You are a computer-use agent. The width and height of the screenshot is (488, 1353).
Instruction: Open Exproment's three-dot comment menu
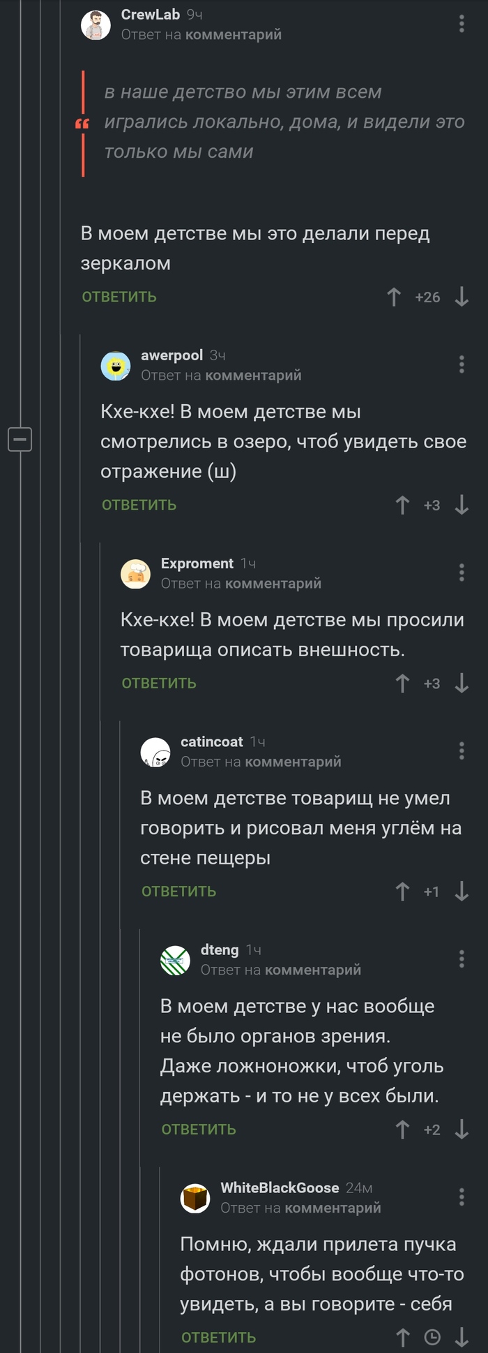pos(461,572)
